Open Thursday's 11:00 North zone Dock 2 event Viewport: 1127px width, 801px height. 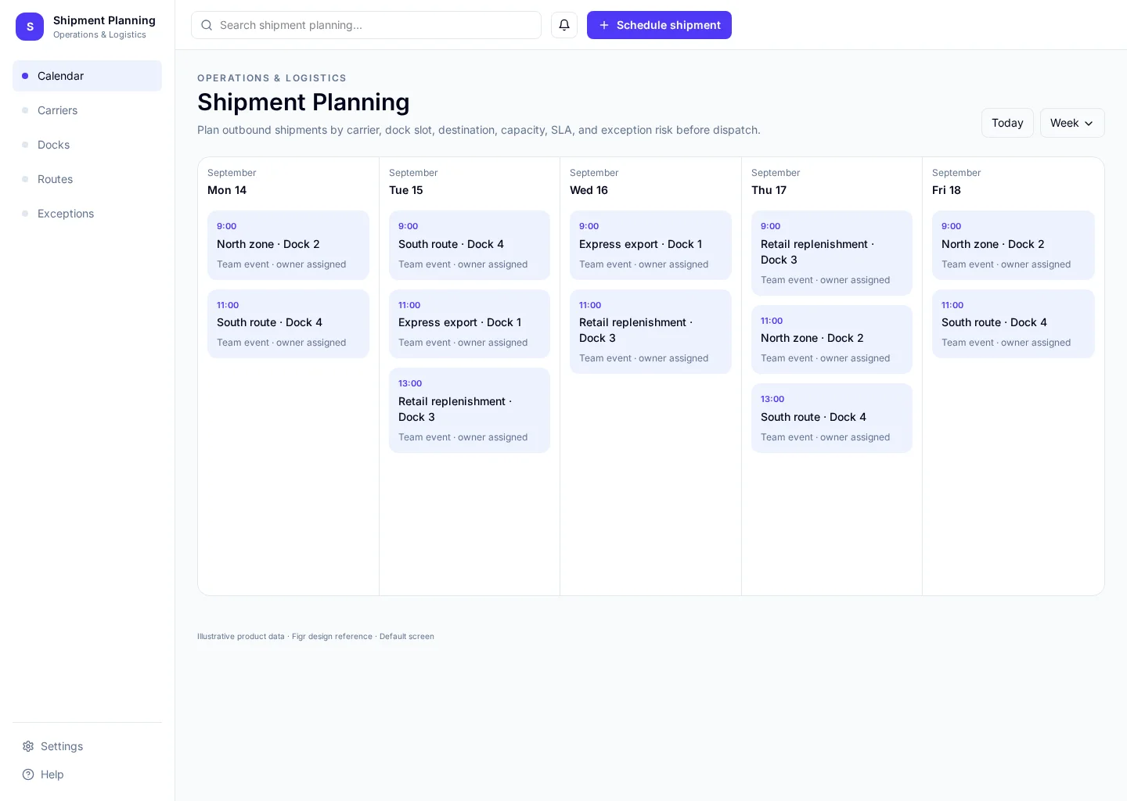click(832, 339)
